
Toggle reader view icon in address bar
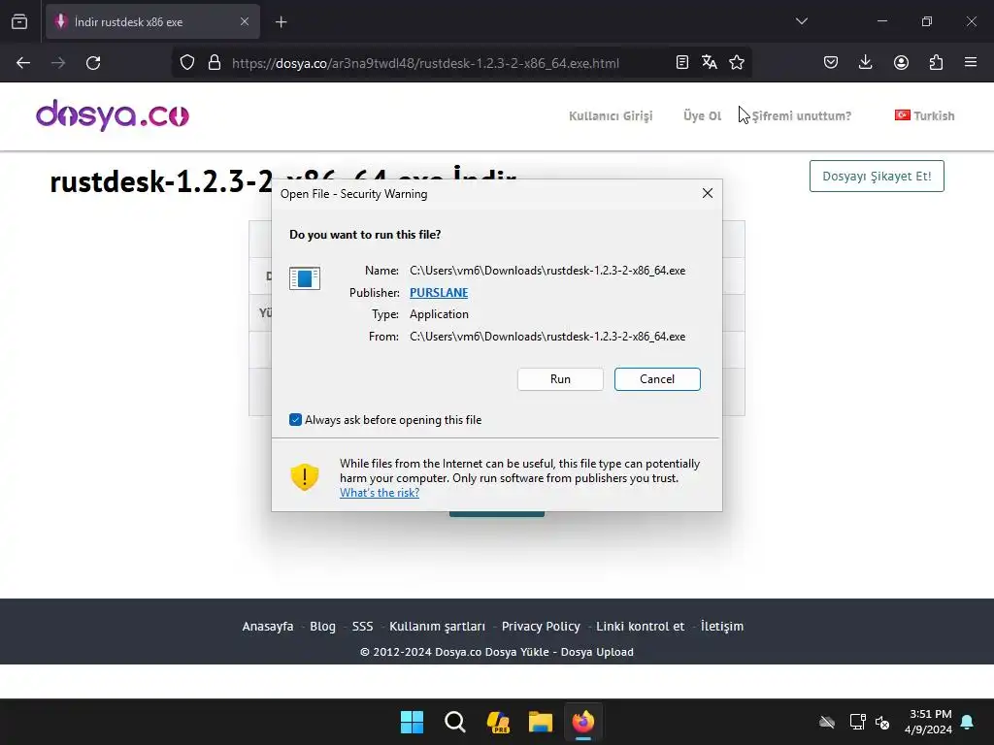pyautogui.click(x=682, y=63)
